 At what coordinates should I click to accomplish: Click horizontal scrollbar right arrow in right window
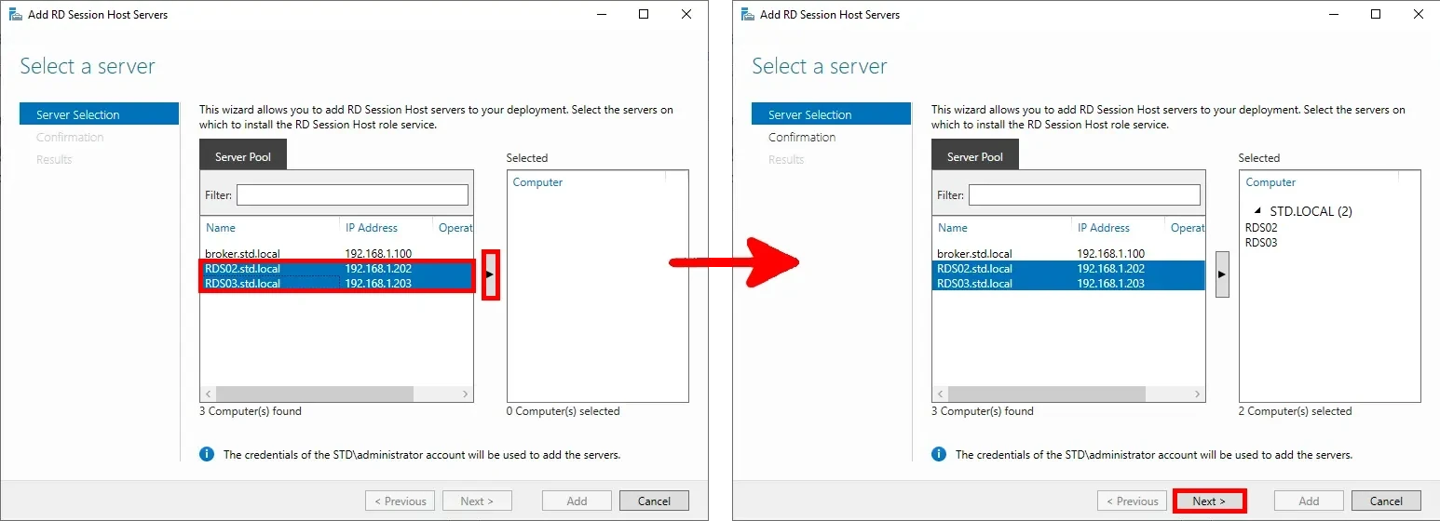click(x=1198, y=394)
